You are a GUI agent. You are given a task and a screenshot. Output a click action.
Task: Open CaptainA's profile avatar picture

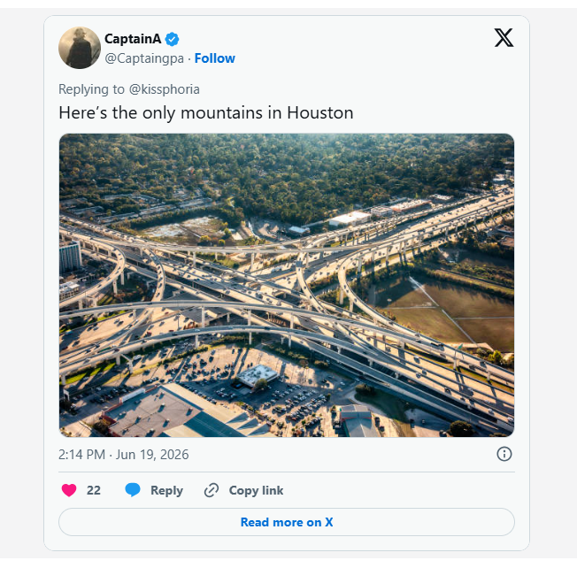pyautogui.click(x=80, y=48)
